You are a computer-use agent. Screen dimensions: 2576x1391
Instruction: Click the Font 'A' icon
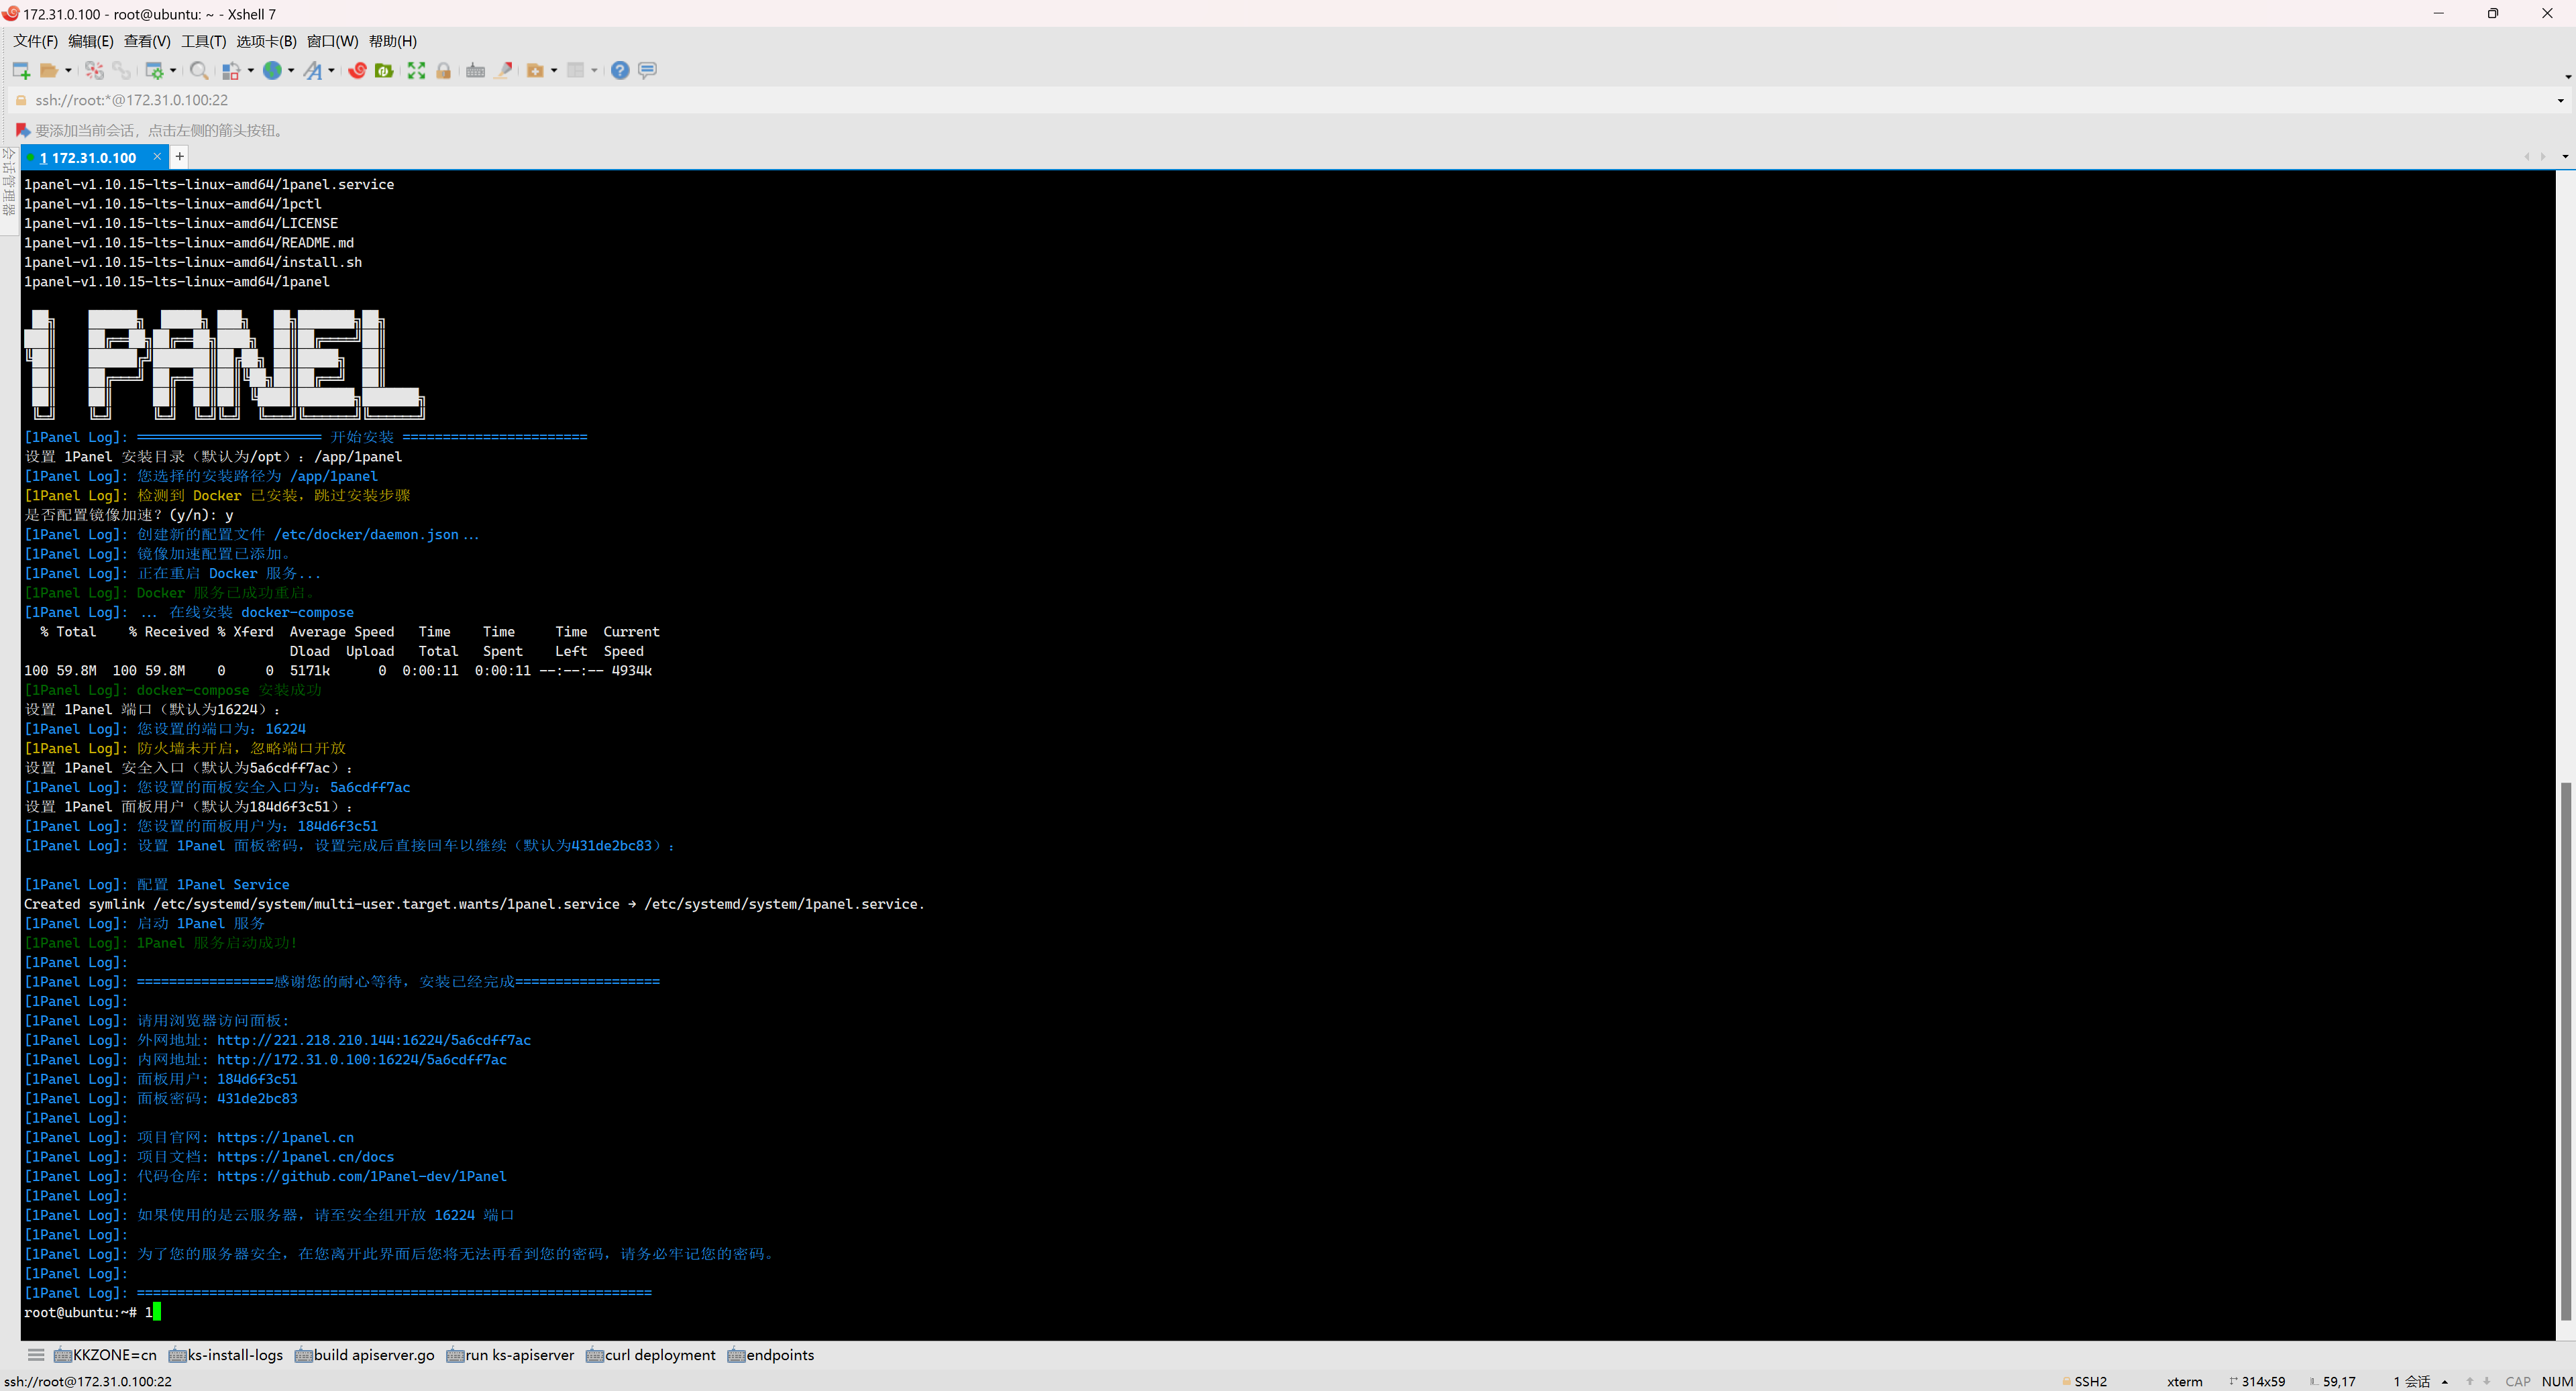tap(313, 70)
